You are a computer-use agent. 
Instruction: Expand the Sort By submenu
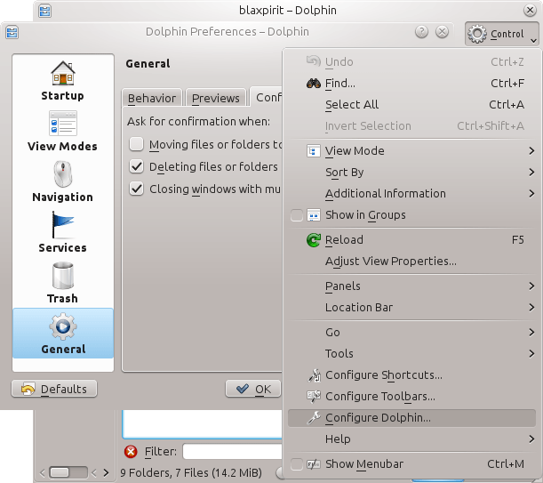pyautogui.click(x=411, y=173)
